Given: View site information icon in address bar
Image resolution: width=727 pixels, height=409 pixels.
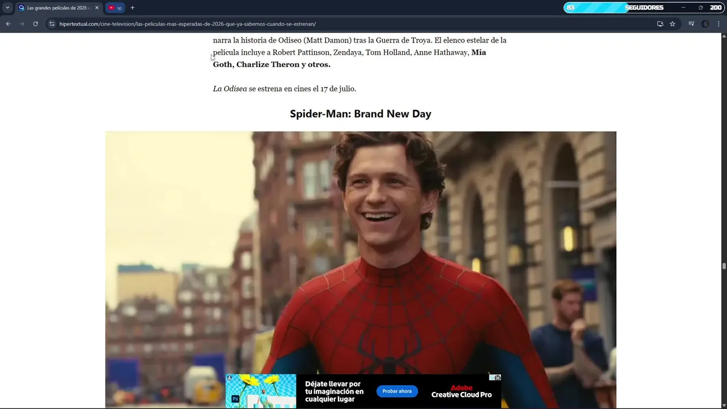Looking at the screenshot, I should (52, 24).
